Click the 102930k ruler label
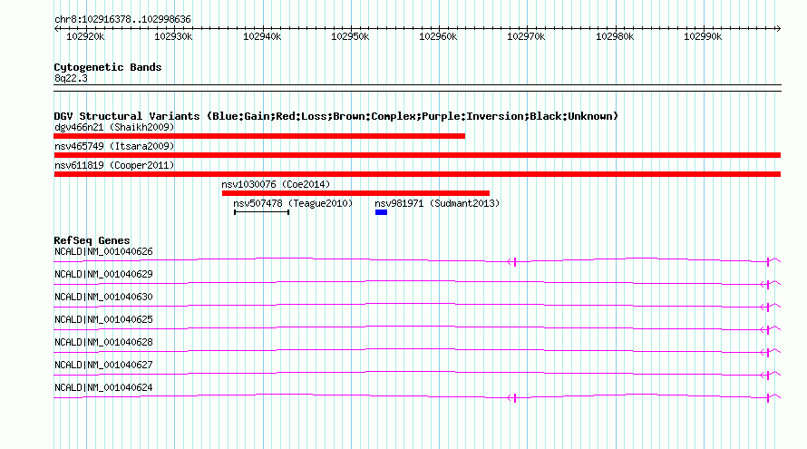 pos(173,36)
